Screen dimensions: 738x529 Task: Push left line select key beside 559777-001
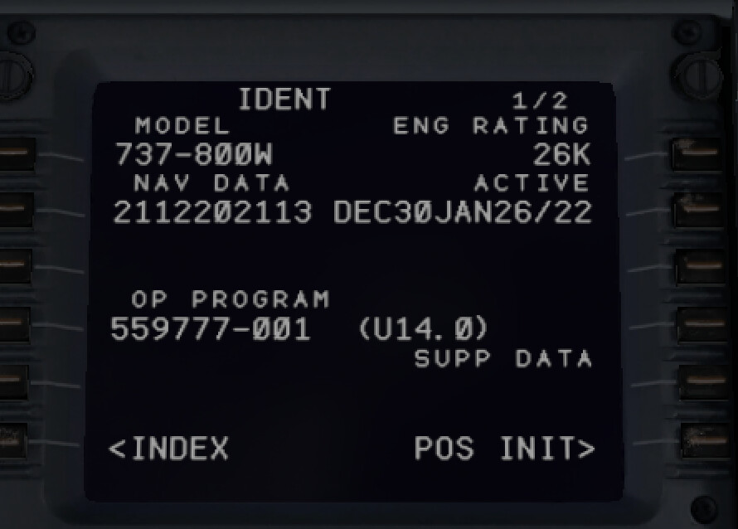pos(14,324)
